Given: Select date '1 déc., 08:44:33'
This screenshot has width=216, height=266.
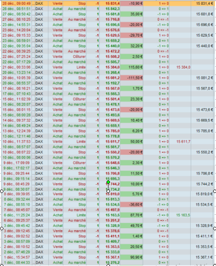Looking at the screenshot, I should pos(17,263).
